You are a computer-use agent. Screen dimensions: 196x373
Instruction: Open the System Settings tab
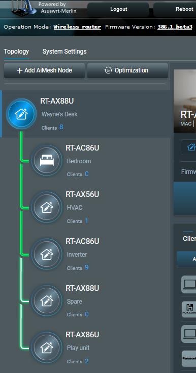[64, 52]
